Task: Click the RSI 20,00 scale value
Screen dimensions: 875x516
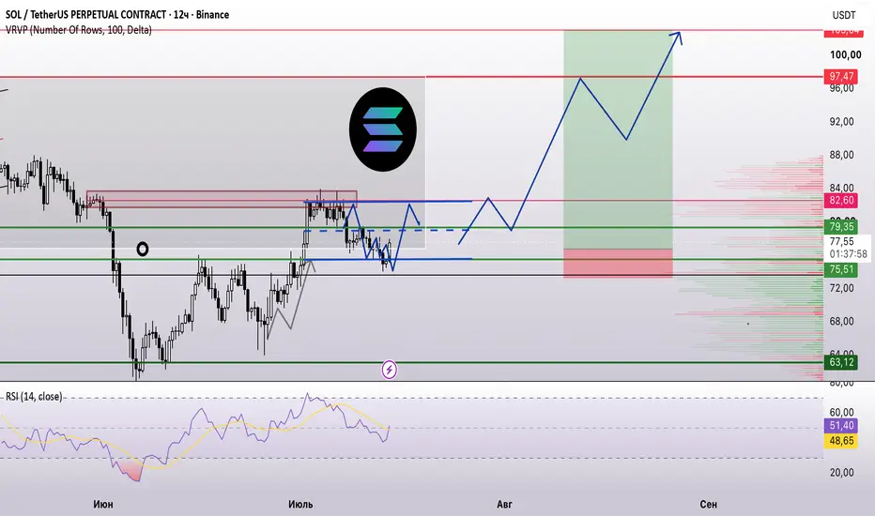Action: (x=841, y=473)
